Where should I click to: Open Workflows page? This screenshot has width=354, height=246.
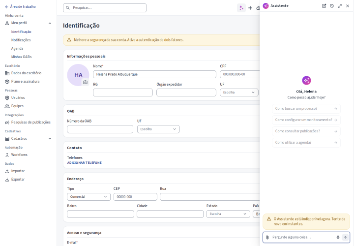coord(16,155)
